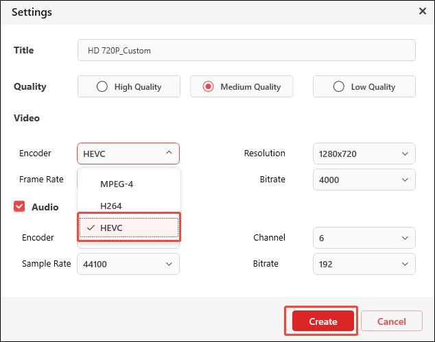Uncheck the Audio checkbox
The height and width of the screenshot is (342, 435).
(x=19, y=206)
